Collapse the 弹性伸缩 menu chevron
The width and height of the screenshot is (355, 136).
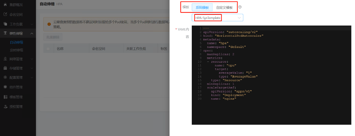[32, 34]
